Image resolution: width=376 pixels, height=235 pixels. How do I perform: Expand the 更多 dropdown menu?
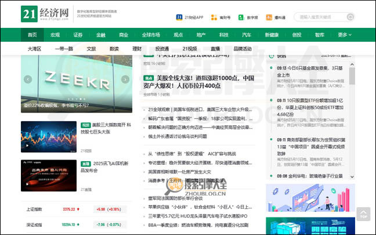pos(345,35)
